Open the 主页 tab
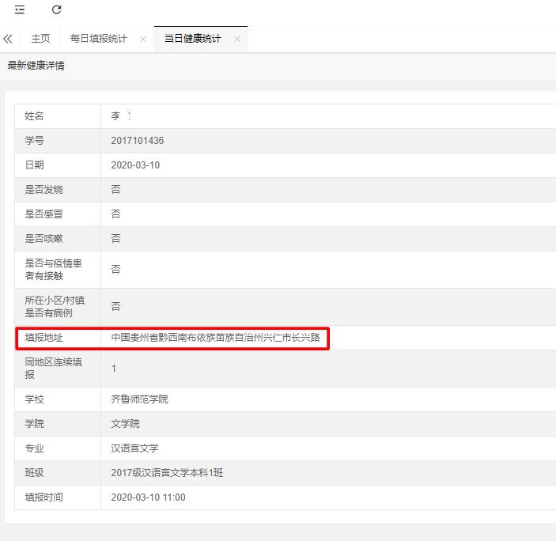This screenshot has height=541, width=556. [40, 40]
